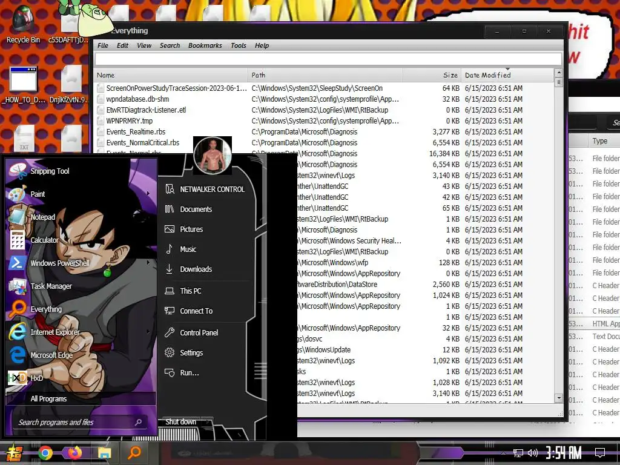Open Firefox from the taskbar
This screenshot has height=465, width=620.
point(74,453)
